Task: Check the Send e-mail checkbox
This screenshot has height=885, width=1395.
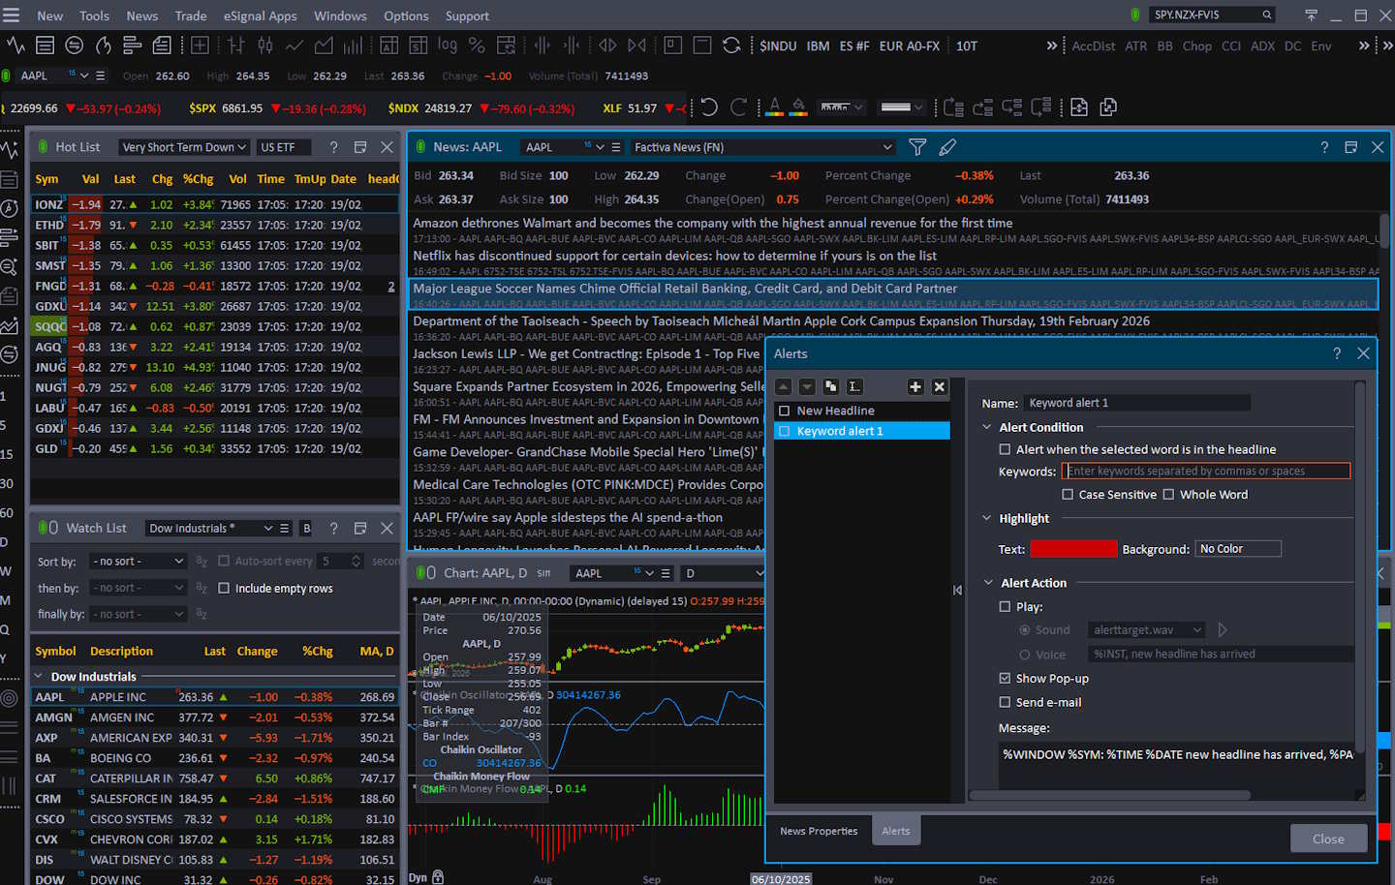Action: [x=1005, y=703]
